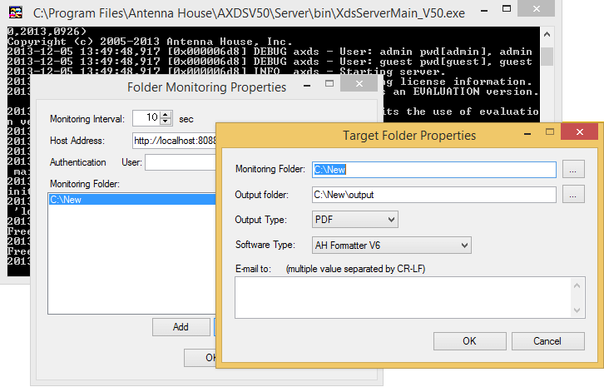Click the Authentication User field
Screen dimensions: 604x387
pyautogui.click(x=181, y=162)
